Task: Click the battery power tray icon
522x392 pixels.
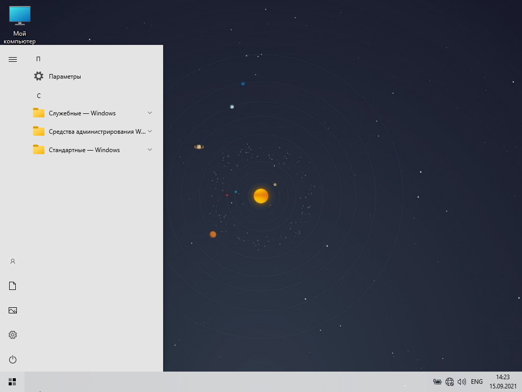Action: tap(437, 381)
